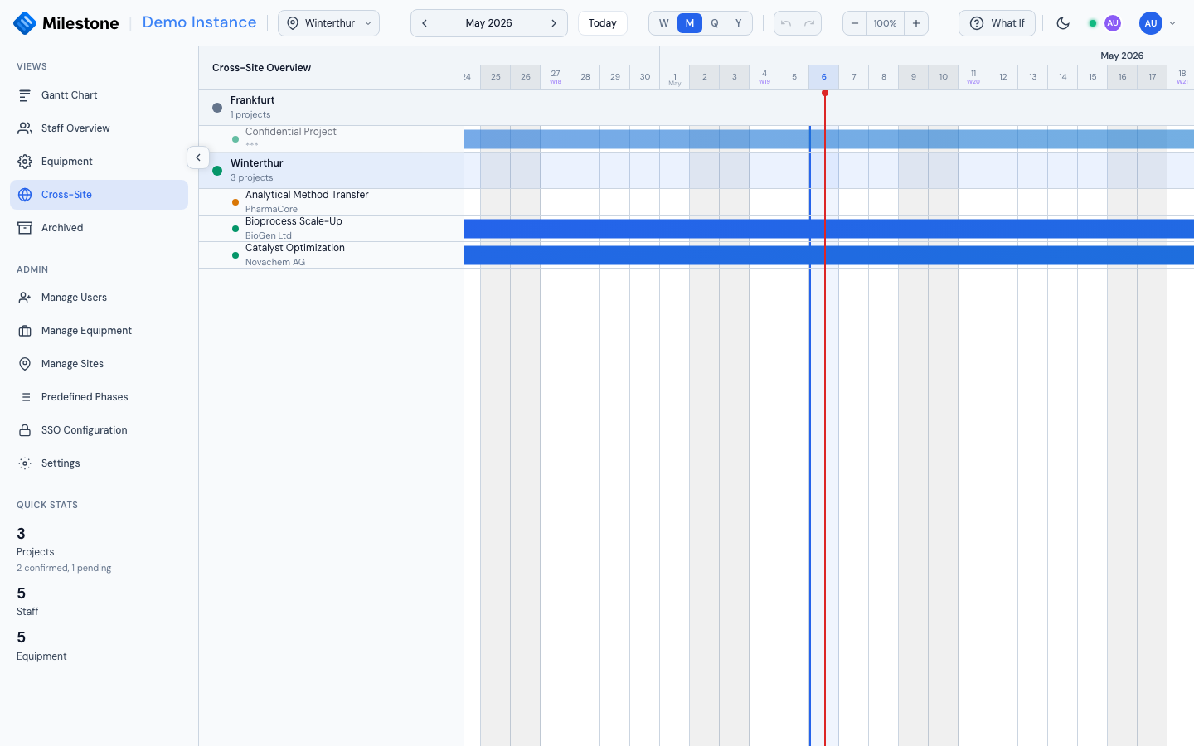Click the location pin in site selector
1194x746 pixels.
point(293,23)
